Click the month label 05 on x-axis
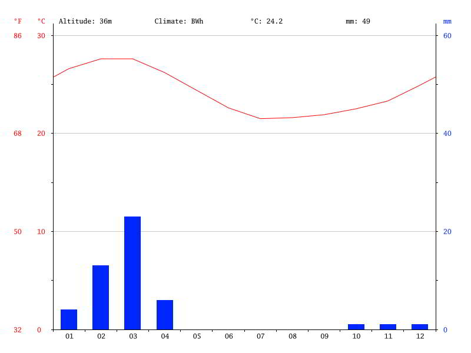Screen dimensions: 471x353 click(197, 337)
